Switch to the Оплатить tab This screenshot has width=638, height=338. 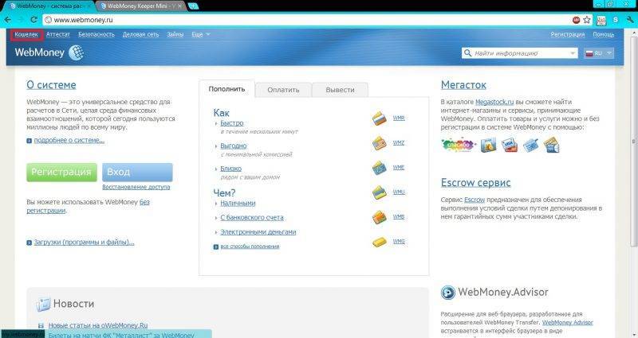[283, 90]
